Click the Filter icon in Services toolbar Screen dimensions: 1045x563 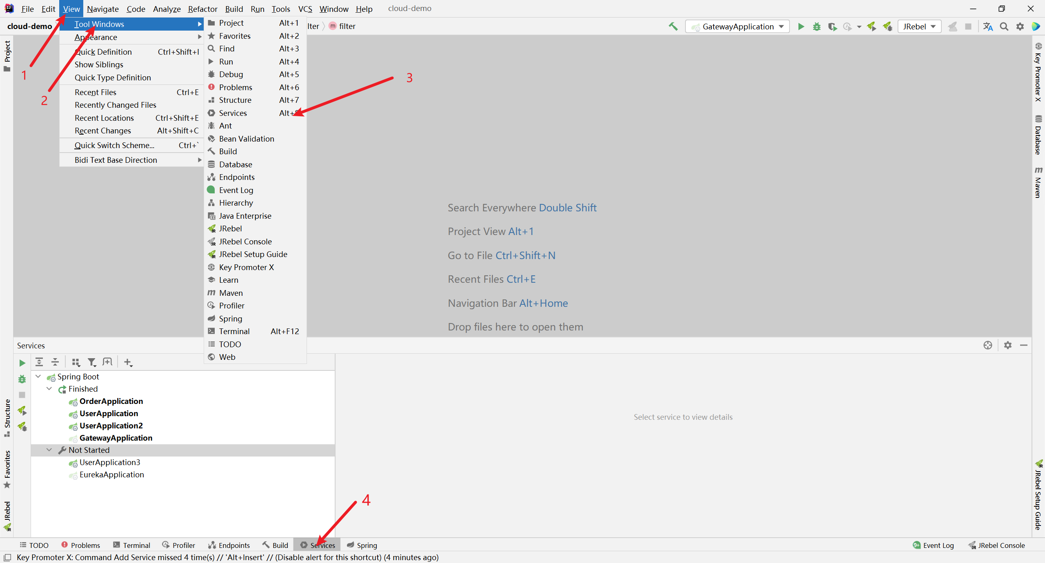tap(92, 362)
